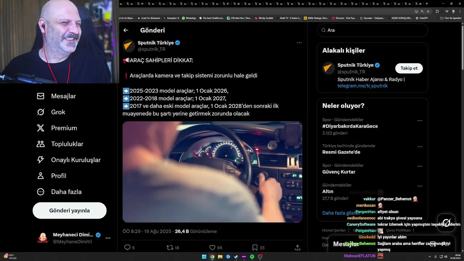
Task: Open account options next to Meyhaneci Dimitri
Action: tap(108, 238)
